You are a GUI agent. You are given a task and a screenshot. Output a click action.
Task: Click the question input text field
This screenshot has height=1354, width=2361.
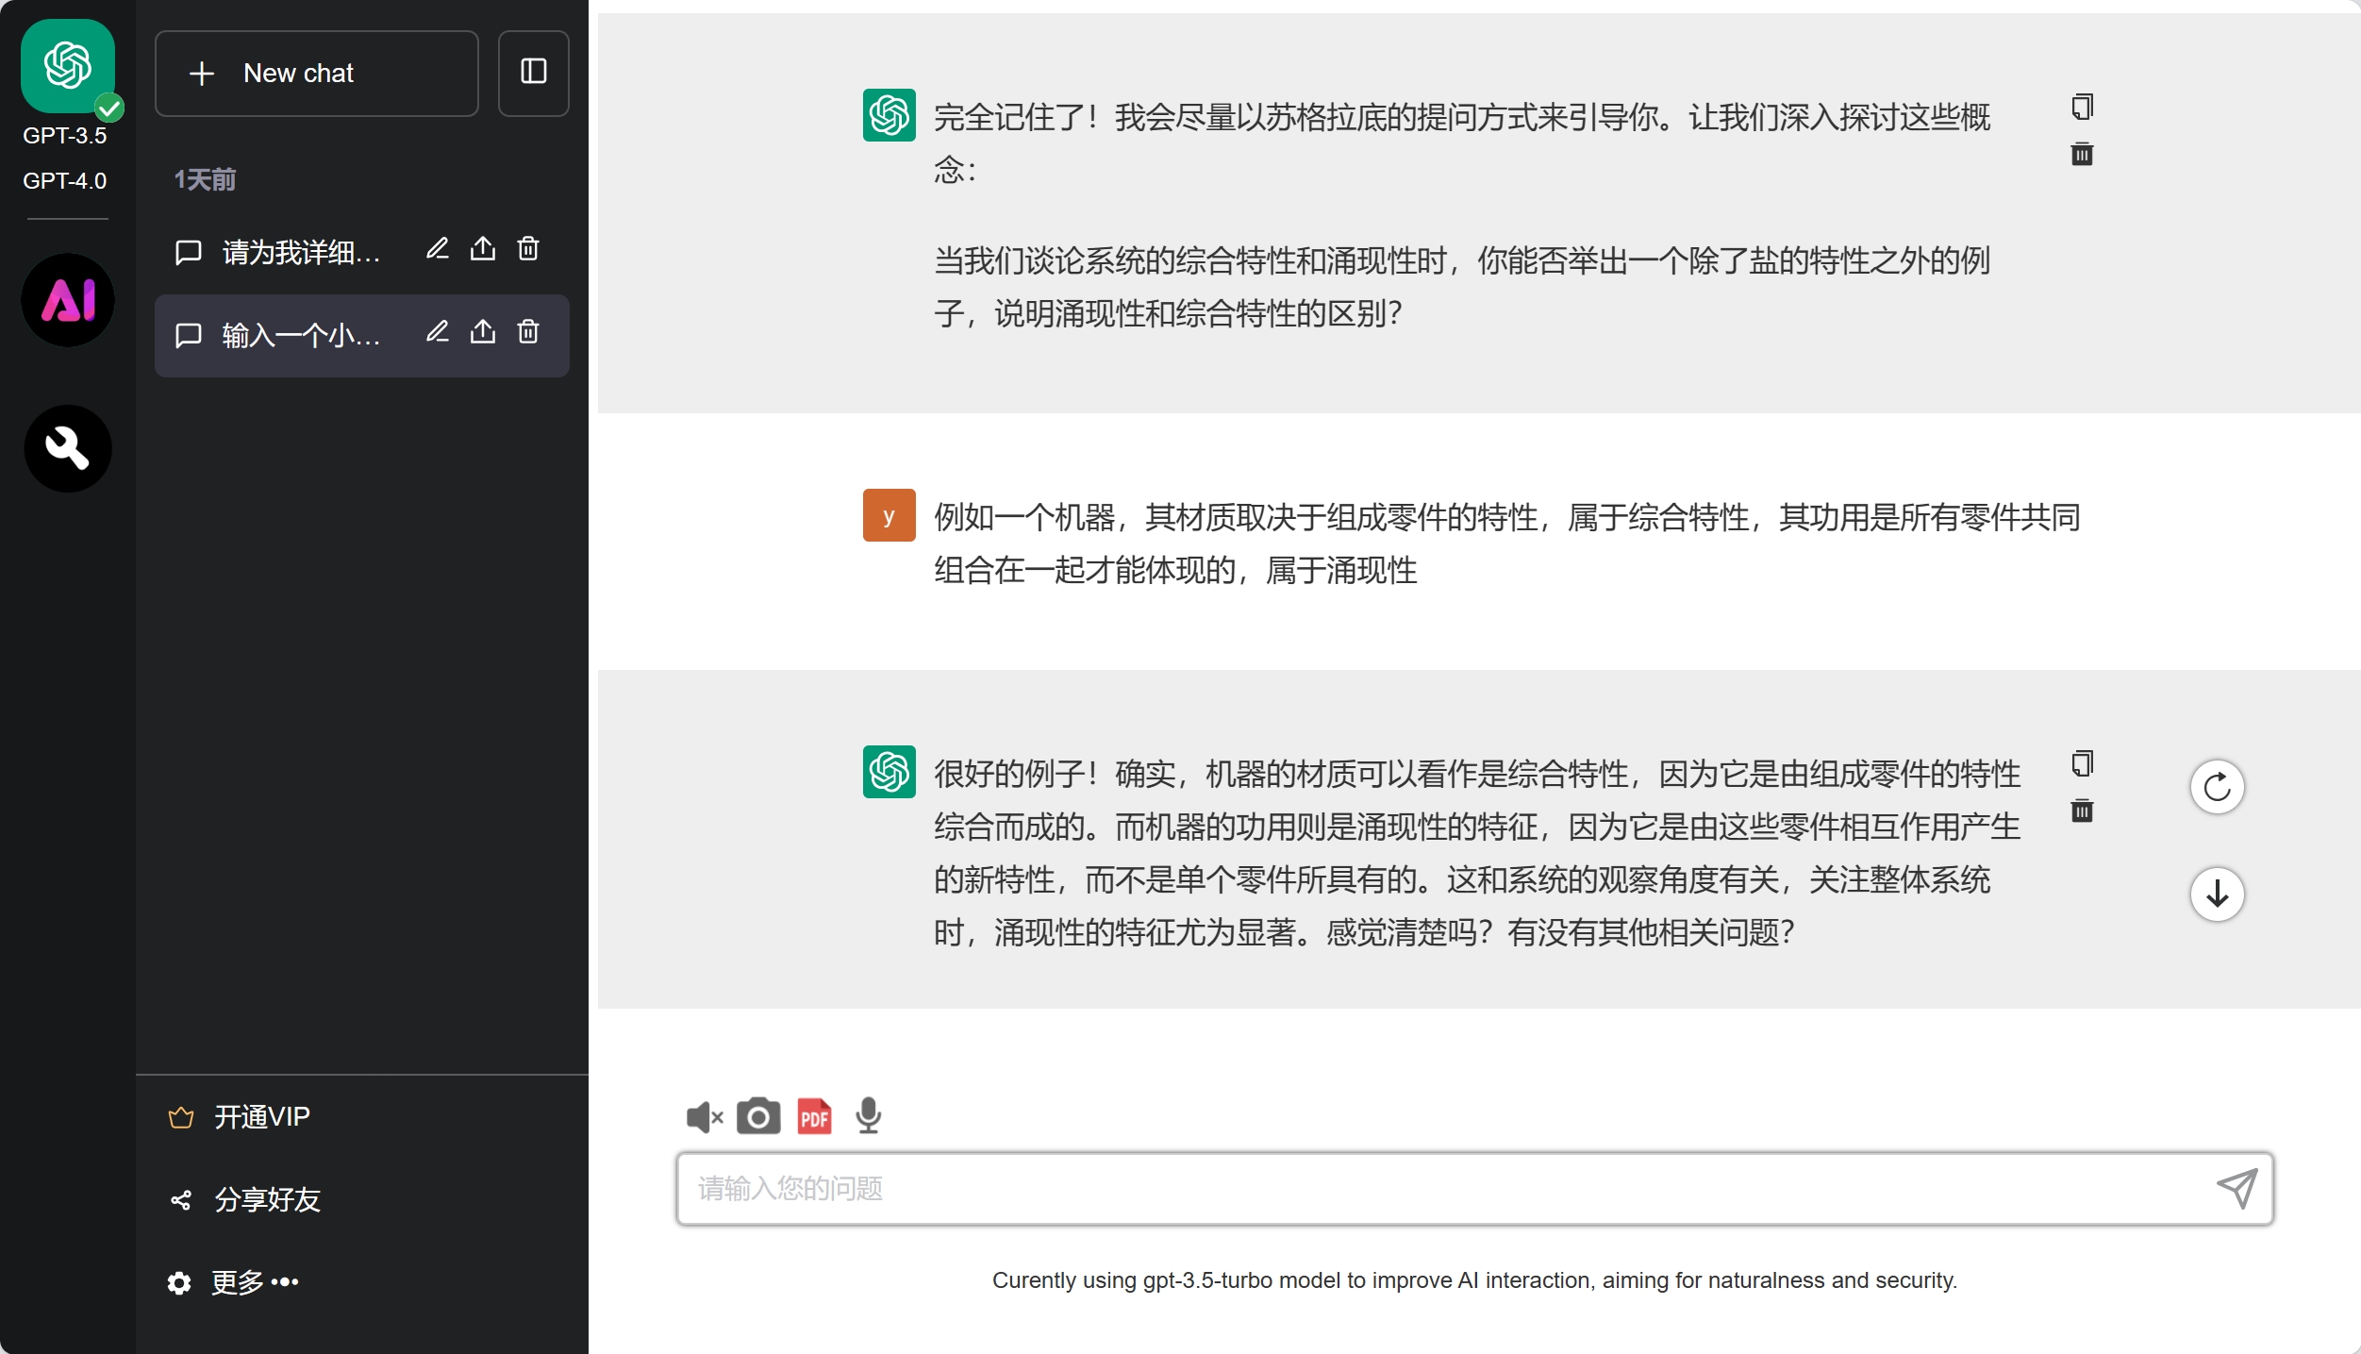1443,1188
